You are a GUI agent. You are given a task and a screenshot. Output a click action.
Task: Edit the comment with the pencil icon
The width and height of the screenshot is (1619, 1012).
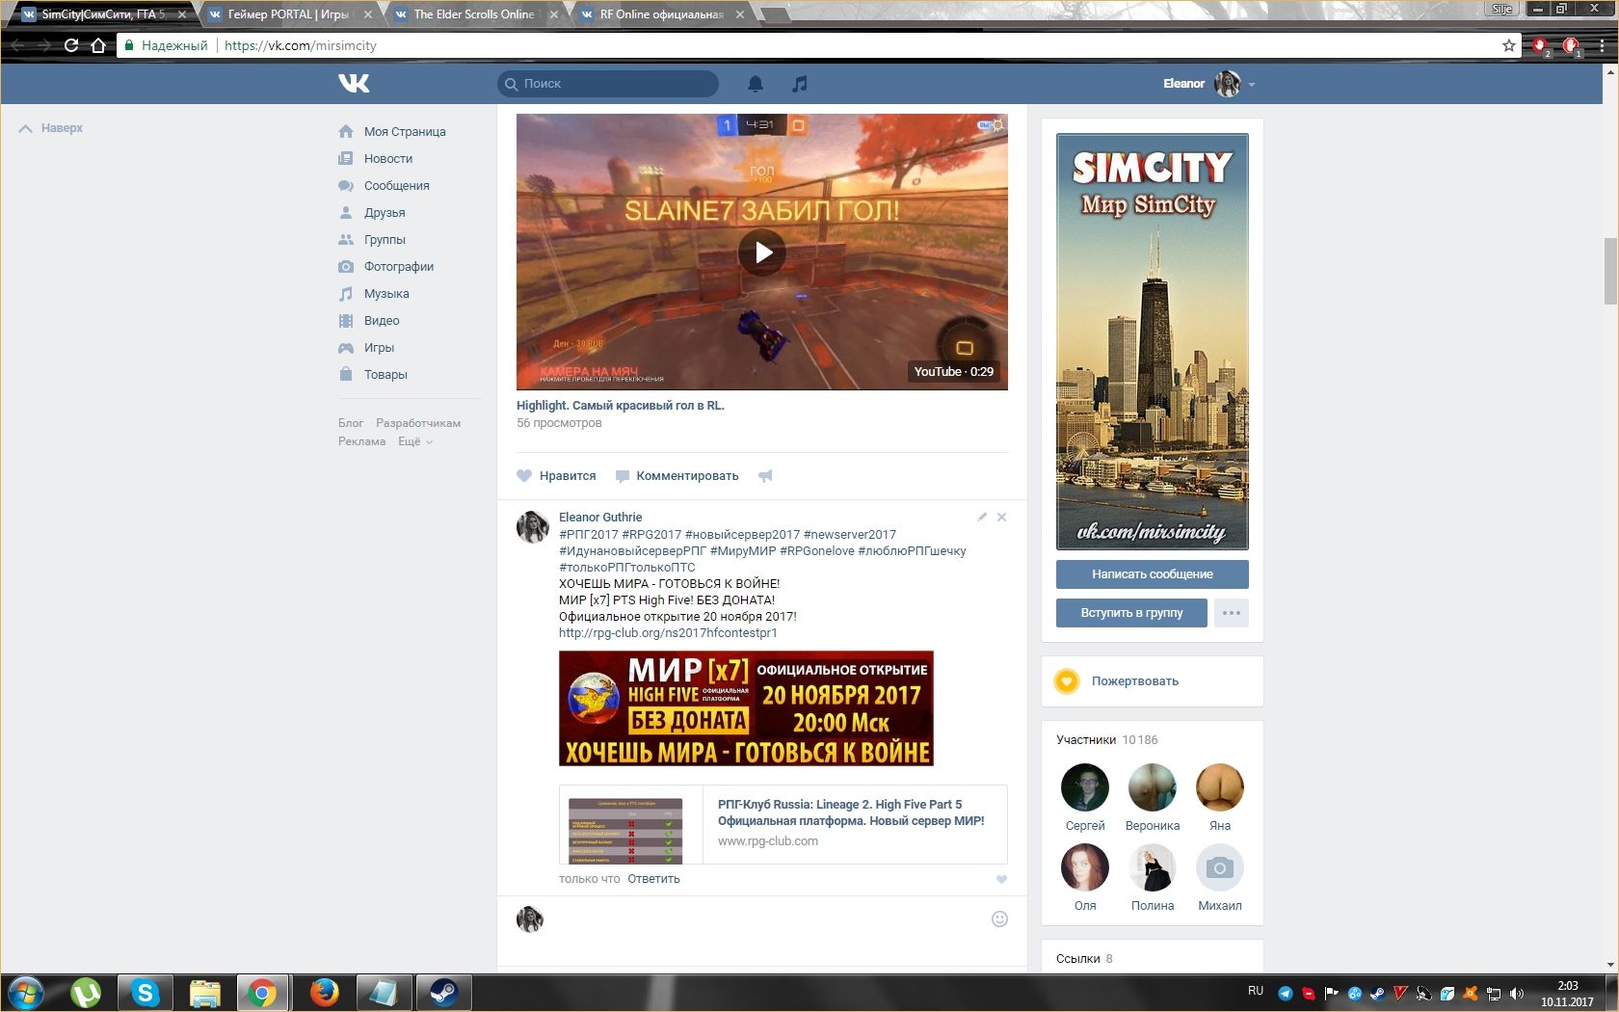coord(982,518)
